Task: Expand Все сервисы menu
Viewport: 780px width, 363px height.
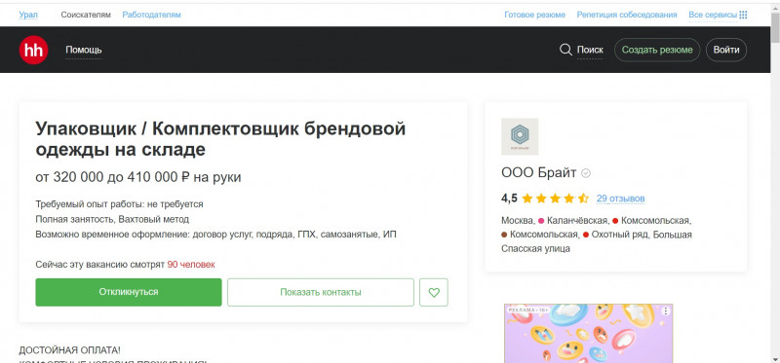Action: (713, 15)
